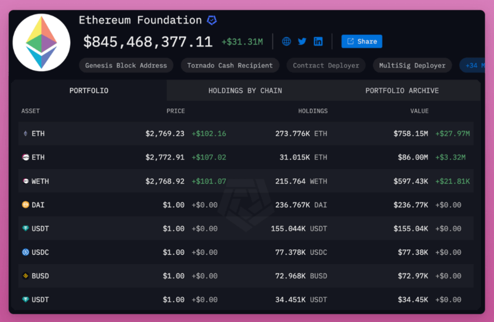Click the verified badge beside Ethereum Foundation
Viewport: 494px width, 322px height.
212,20
